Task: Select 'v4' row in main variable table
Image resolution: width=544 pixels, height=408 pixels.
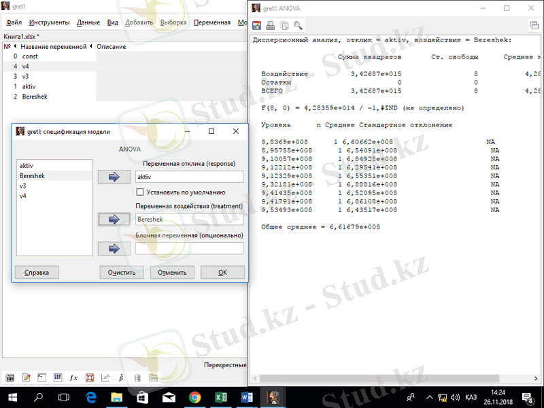Action: tap(124, 66)
